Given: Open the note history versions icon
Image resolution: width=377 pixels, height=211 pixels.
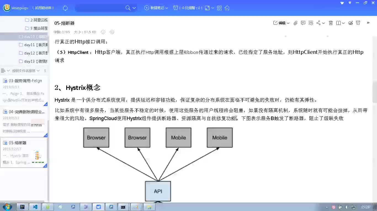Looking at the screenshot, I should pyautogui.click(x=311, y=23).
